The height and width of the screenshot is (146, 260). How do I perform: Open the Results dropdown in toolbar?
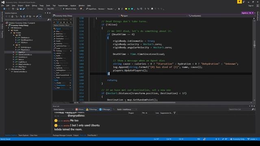point(110,9)
